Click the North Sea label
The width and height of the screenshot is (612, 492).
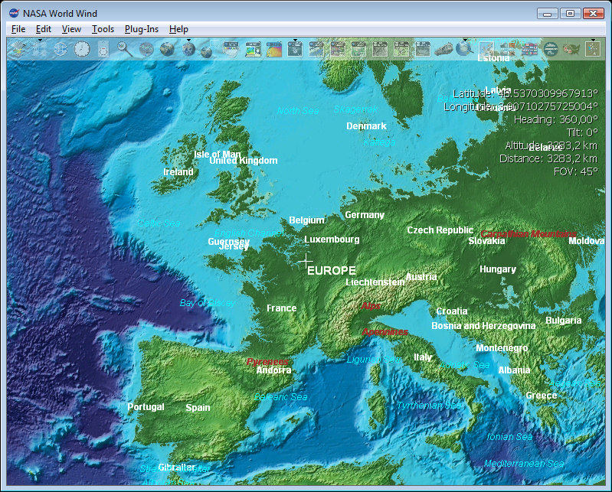(298, 111)
